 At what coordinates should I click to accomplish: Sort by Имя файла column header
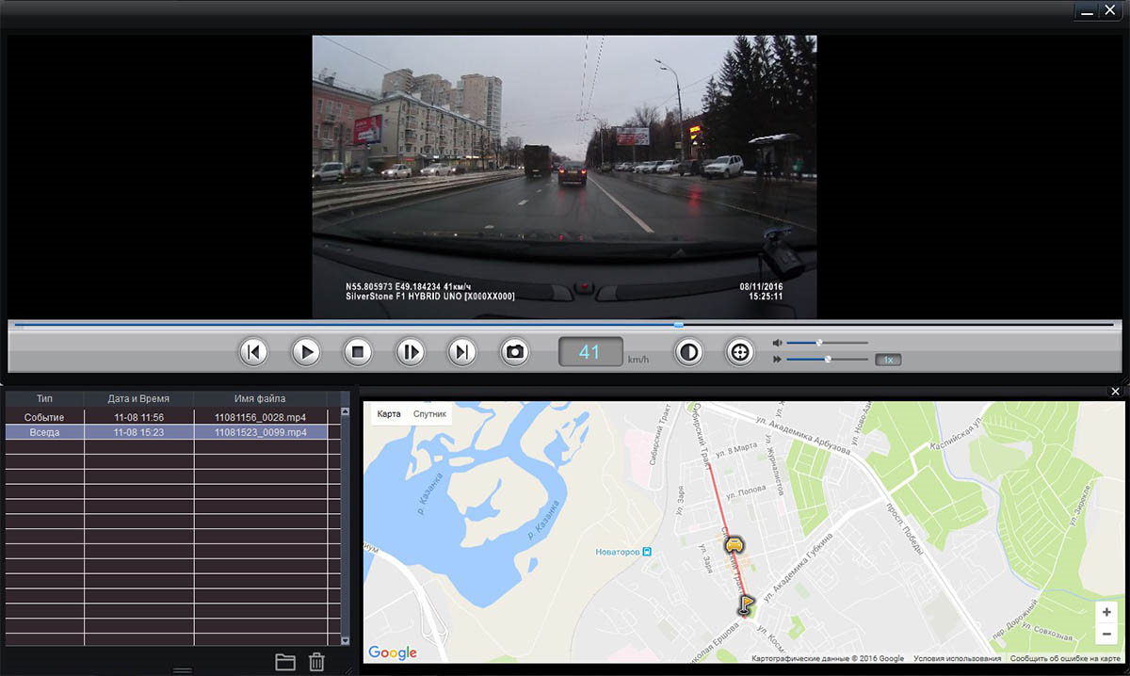261,399
